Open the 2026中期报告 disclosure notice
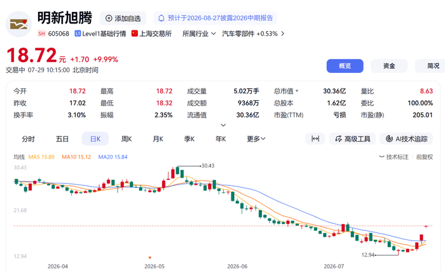Viewport: 445px width, 271px height. (215, 18)
